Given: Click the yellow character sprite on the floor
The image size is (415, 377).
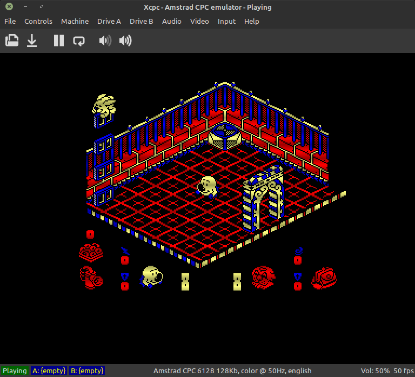Looking at the screenshot, I should pyautogui.click(x=207, y=187).
